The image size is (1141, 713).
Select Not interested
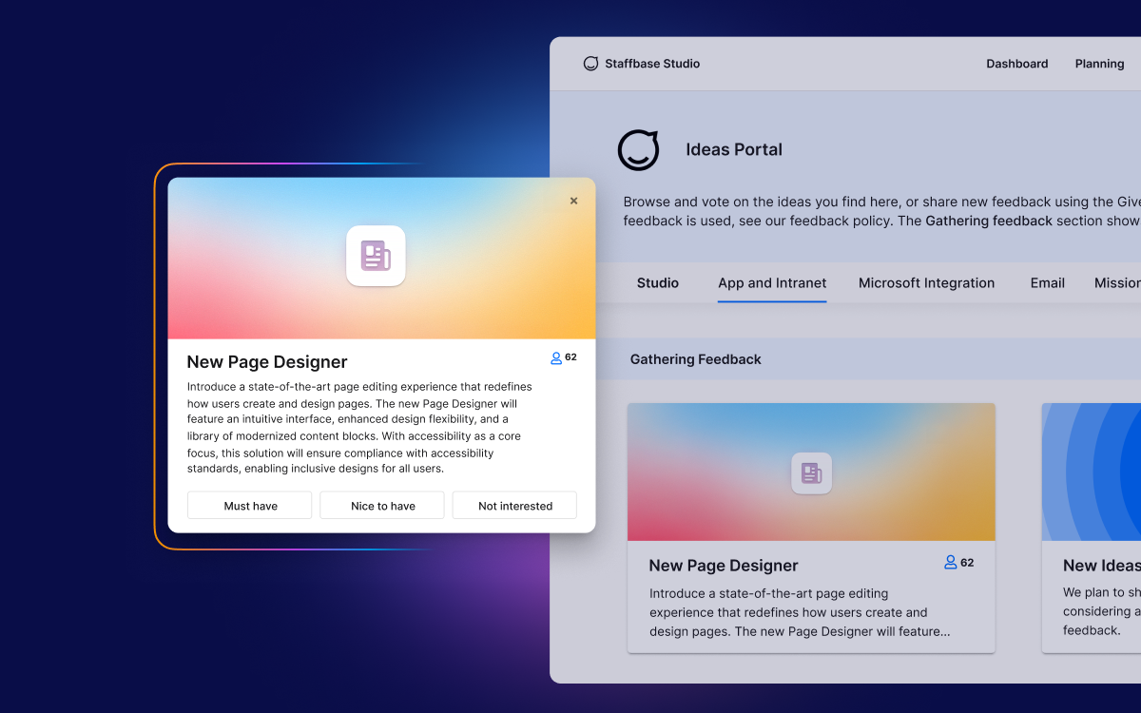pyautogui.click(x=514, y=506)
